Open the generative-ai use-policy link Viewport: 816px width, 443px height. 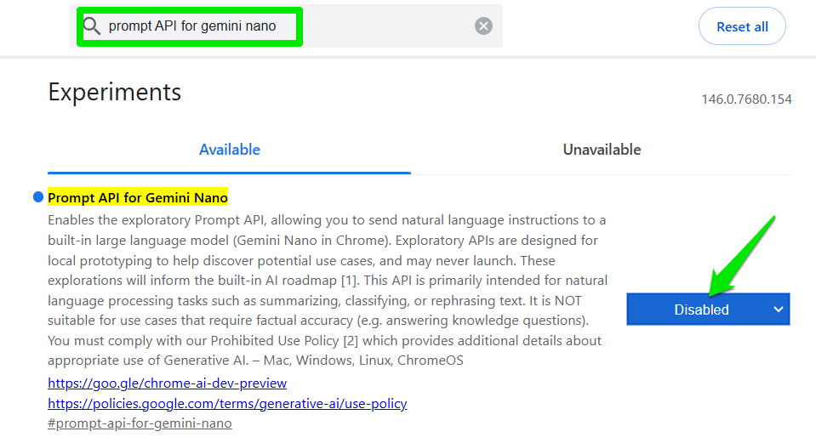[x=227, y=403]
